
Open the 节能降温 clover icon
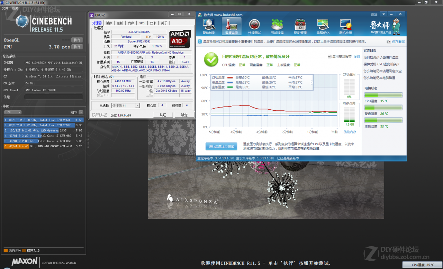[277, 27]
